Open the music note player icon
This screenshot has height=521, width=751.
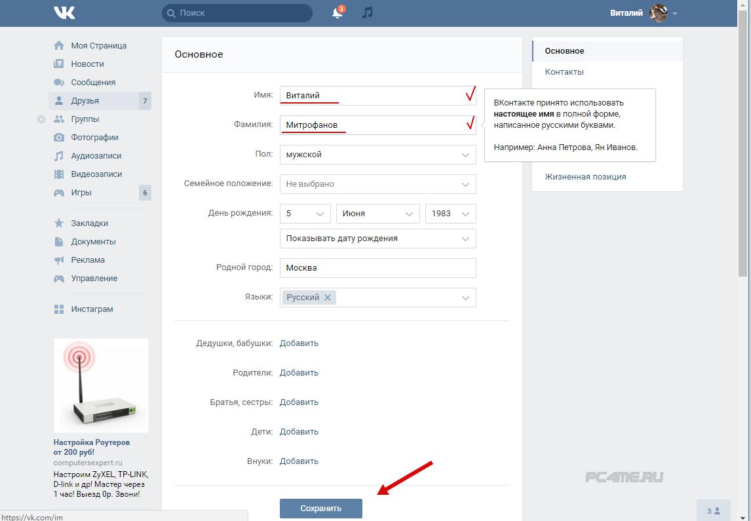[x=368, y=13]
